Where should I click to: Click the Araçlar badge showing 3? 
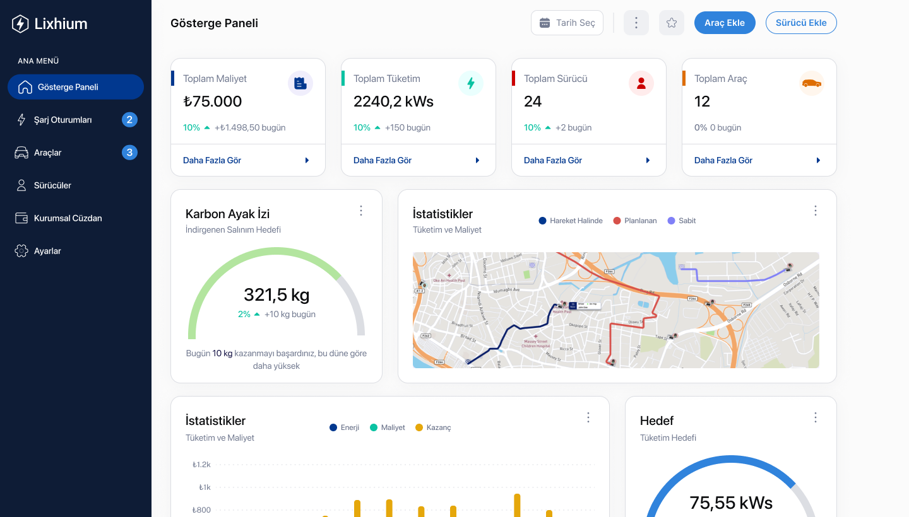129,153
